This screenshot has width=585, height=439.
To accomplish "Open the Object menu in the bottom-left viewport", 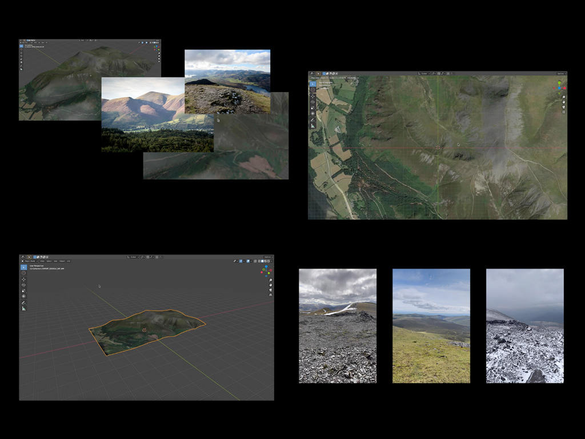I will click(x=62, y=261).
